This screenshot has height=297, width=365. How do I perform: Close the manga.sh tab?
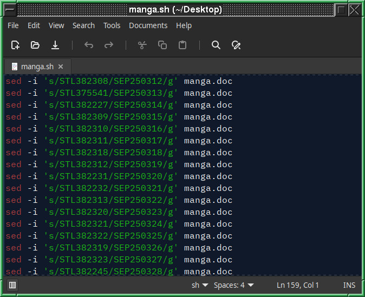click(61, 67)
